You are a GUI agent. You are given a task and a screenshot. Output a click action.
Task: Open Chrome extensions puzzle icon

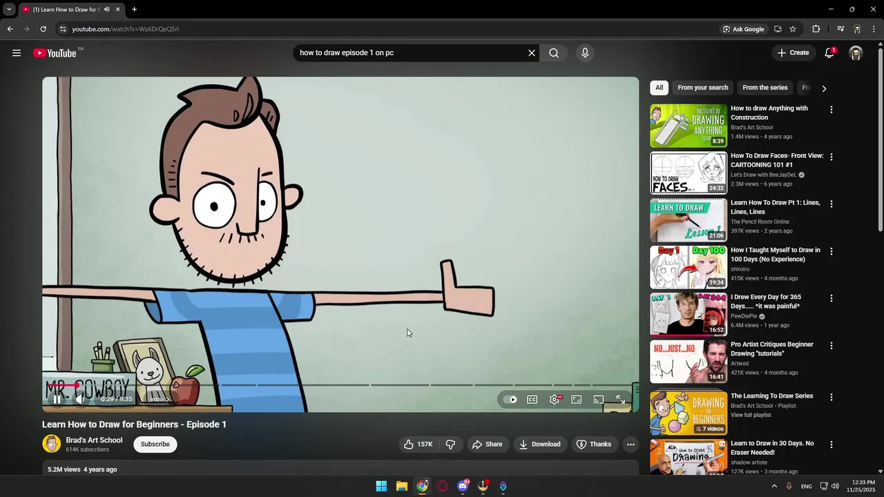tap(816, 29)
